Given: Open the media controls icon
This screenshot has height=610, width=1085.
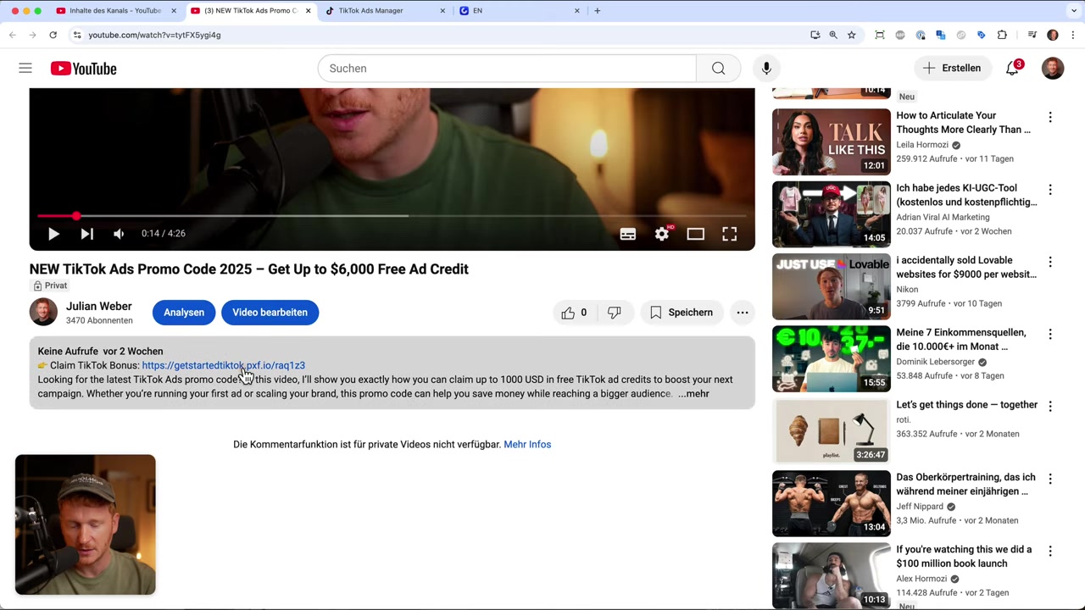Looking at the screenshot, I should pos(1032,35).
